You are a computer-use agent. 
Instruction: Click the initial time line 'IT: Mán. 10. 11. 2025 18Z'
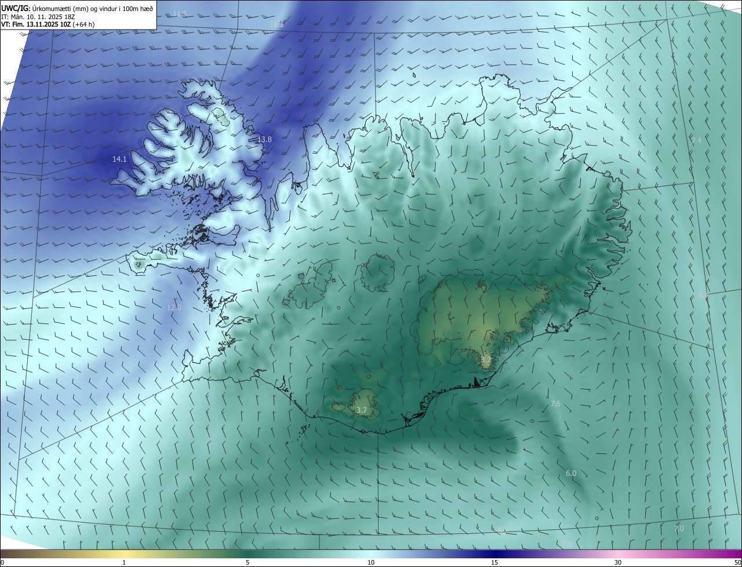point(38,17)
